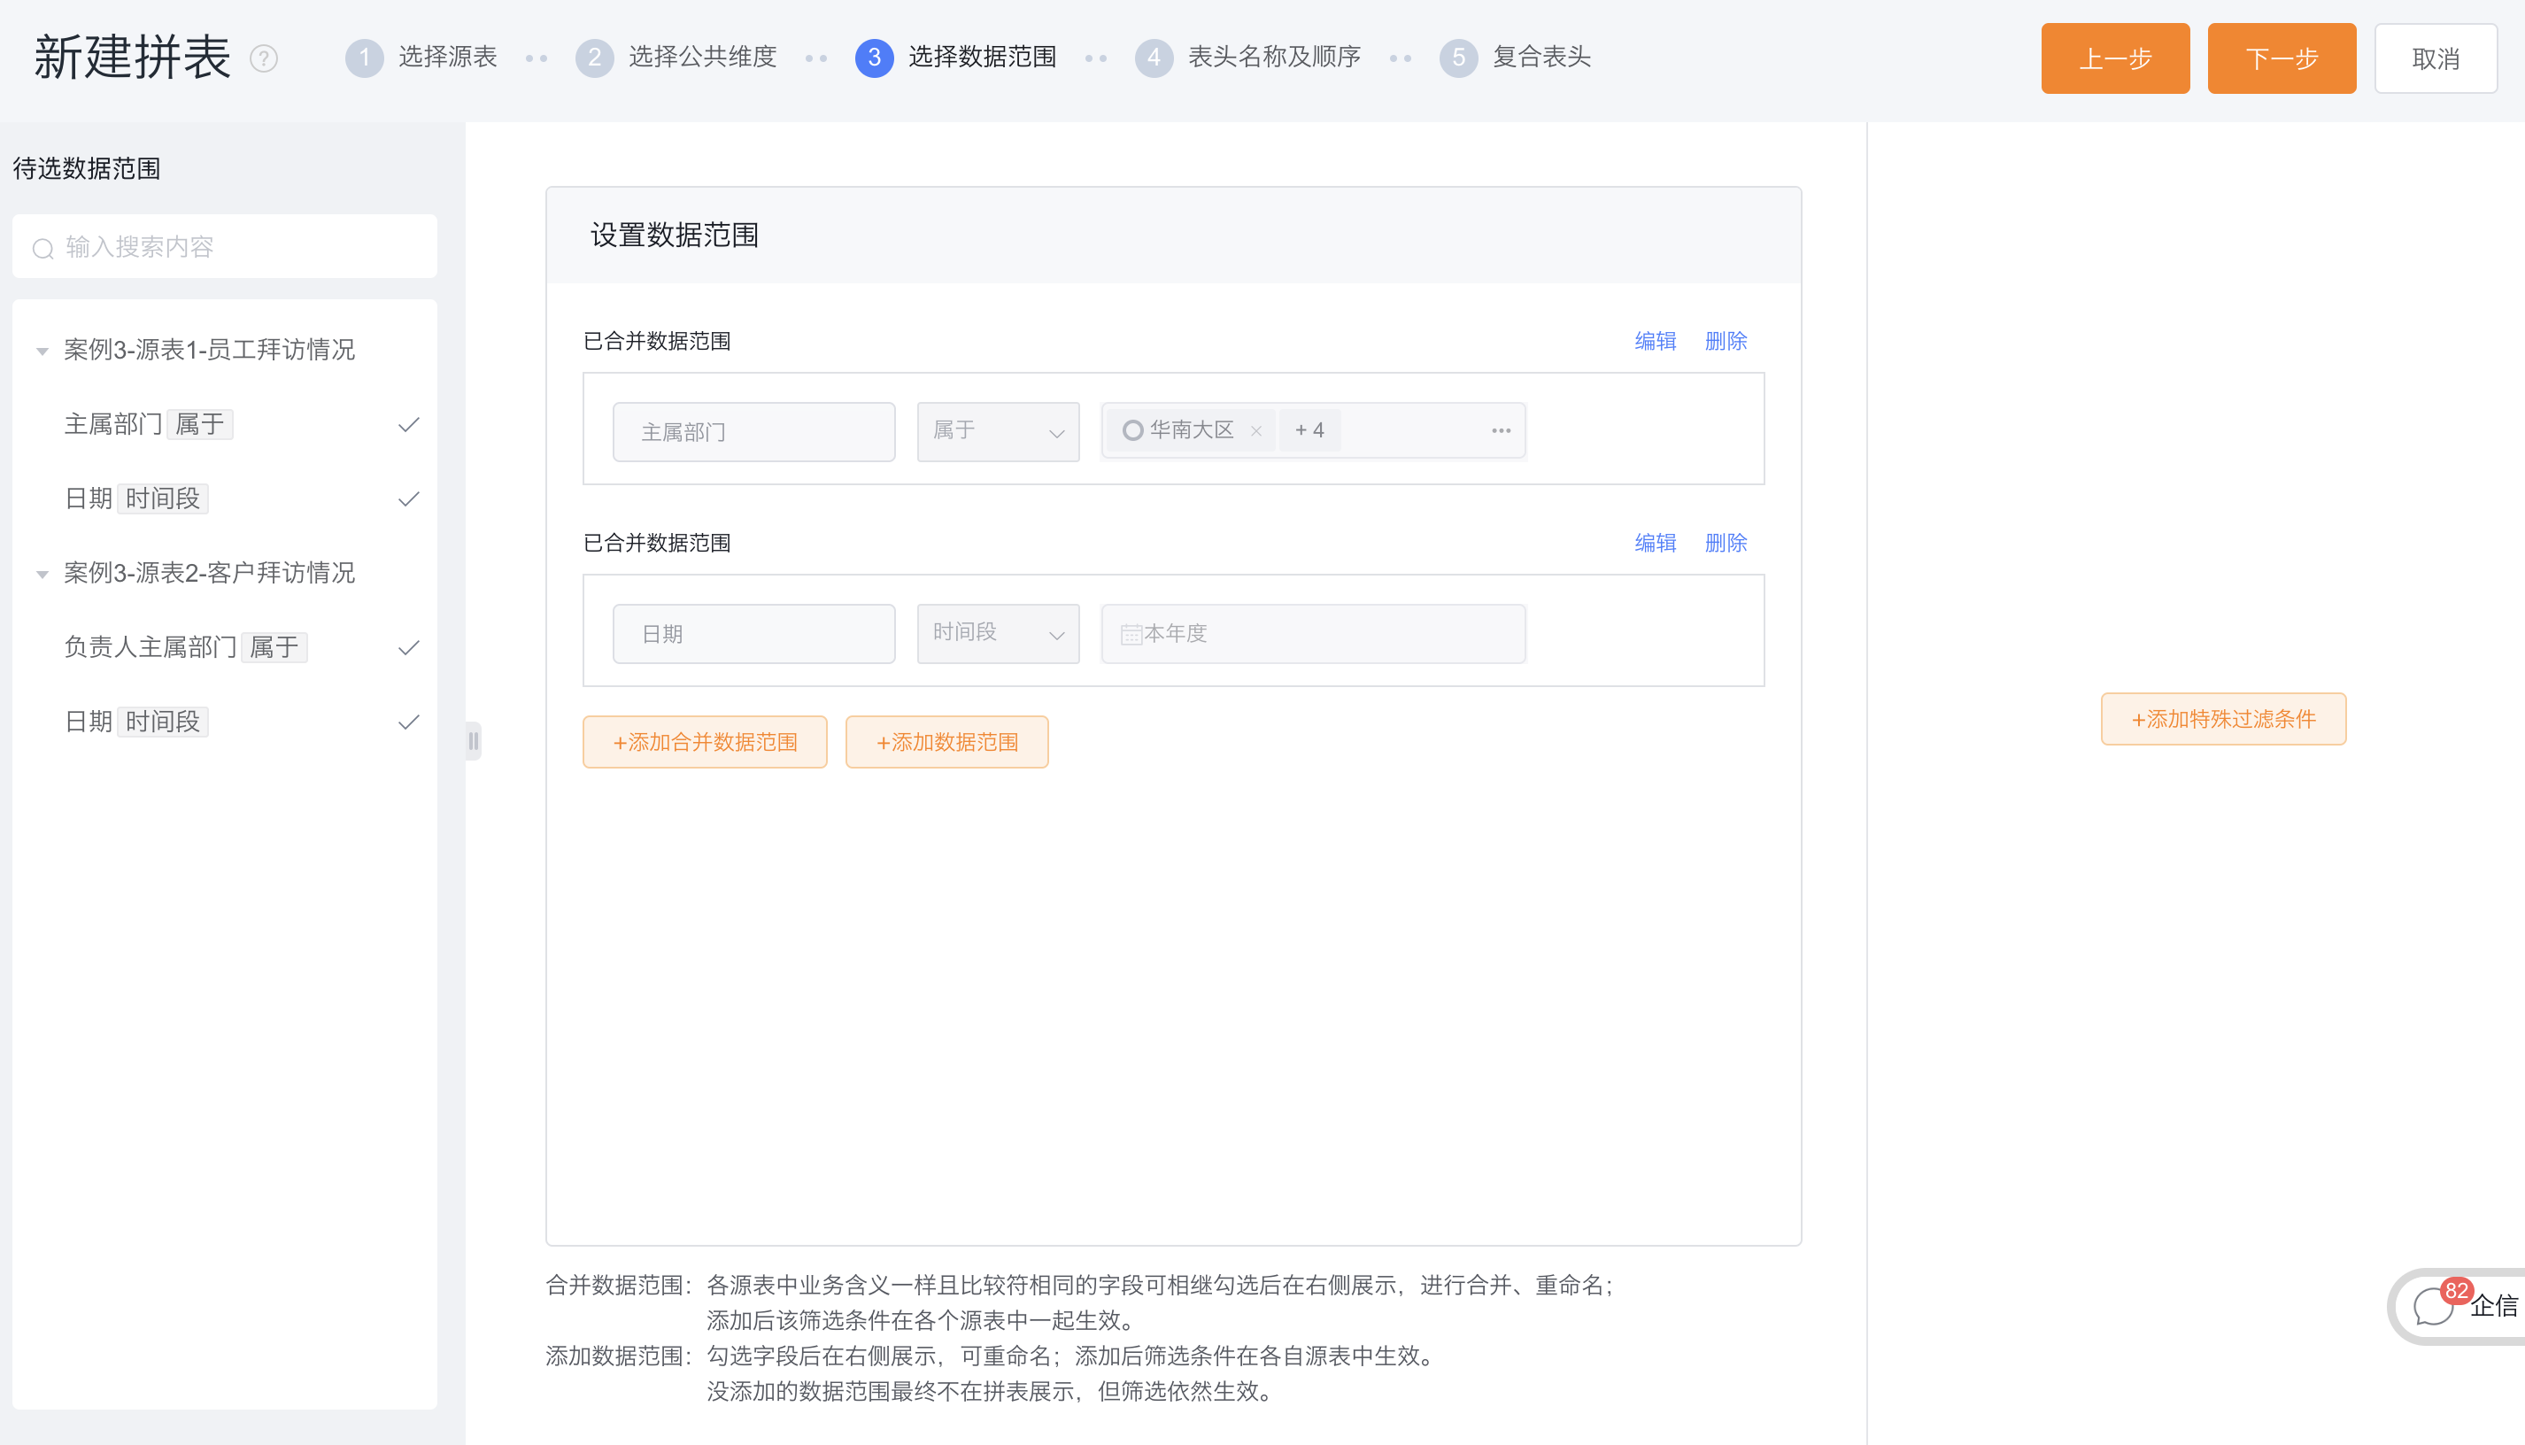Focus the 输入搜索内容 search field
This screenshot has width=2525, height=1445.
[x=225, y=247]
